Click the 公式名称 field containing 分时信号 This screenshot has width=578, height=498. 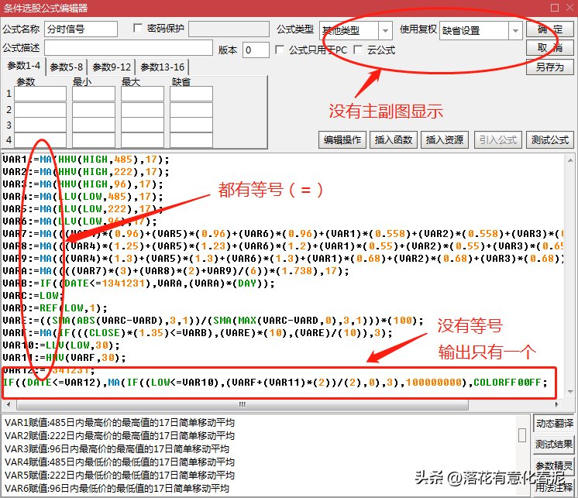click(x=81, y=29)
